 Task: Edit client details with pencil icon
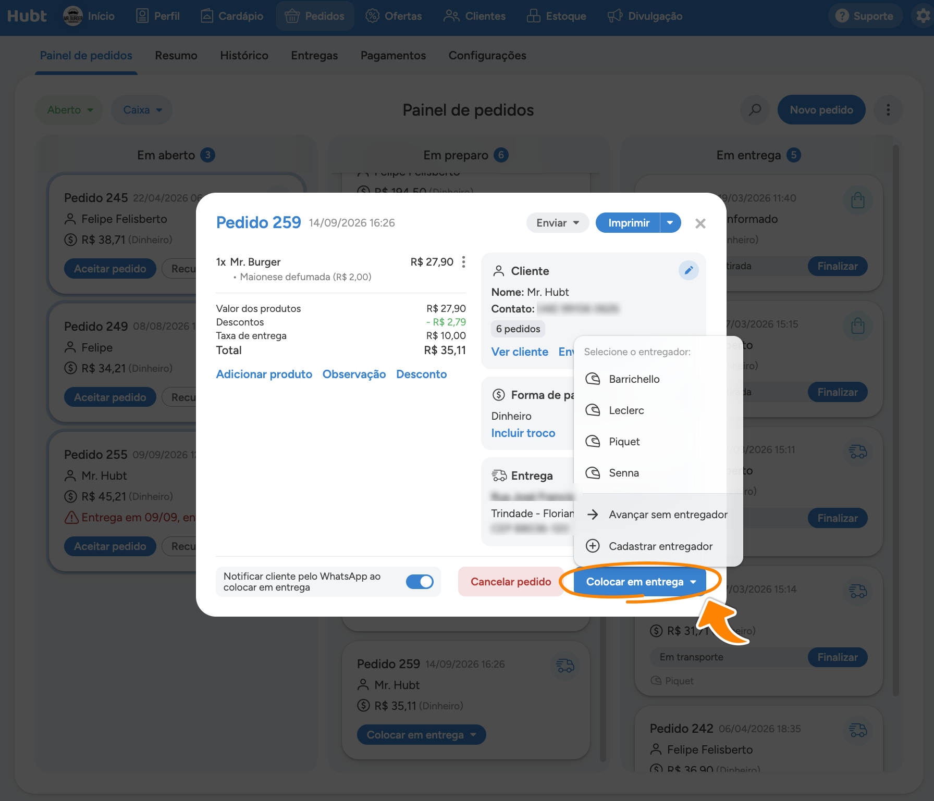[x=689, y=270]
